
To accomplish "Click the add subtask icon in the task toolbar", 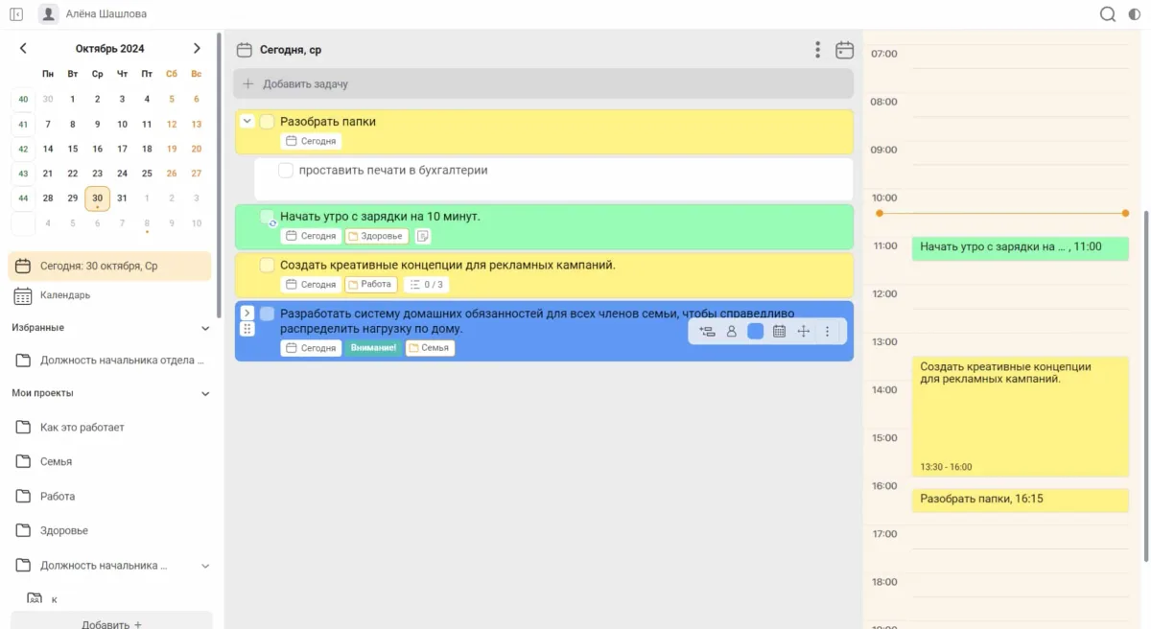I will (x=707, y=332).
